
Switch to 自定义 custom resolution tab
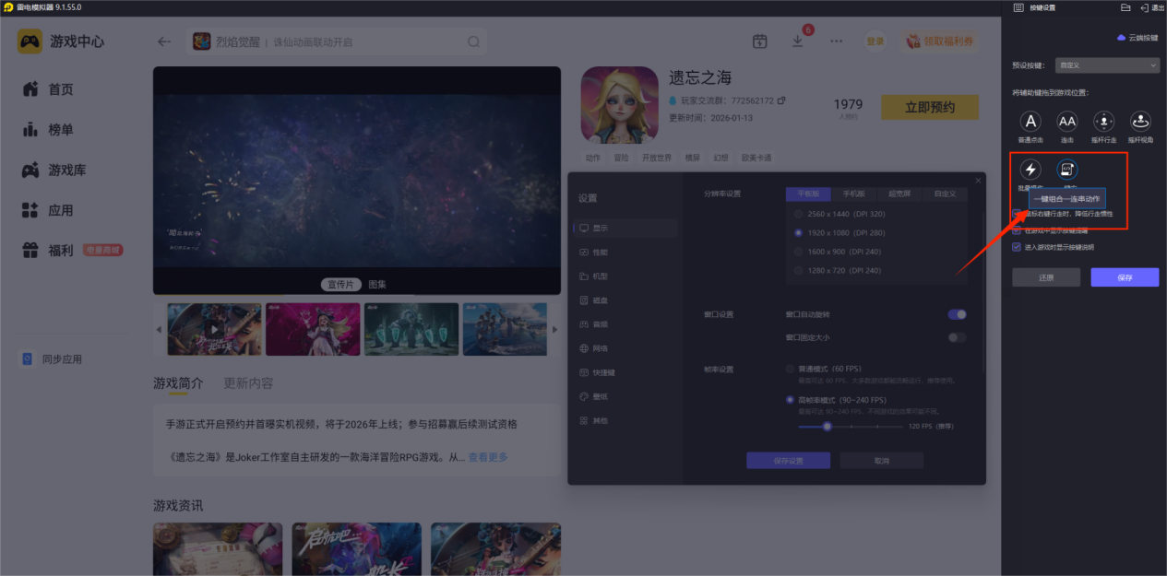[945, 194]
